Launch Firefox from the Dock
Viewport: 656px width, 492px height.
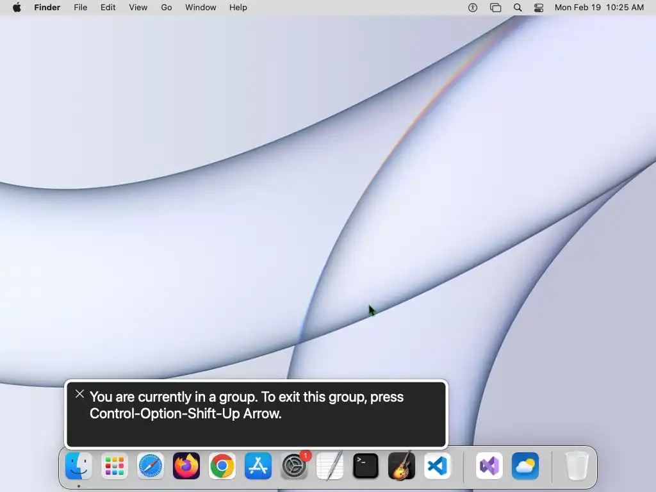tap(186, 466)
